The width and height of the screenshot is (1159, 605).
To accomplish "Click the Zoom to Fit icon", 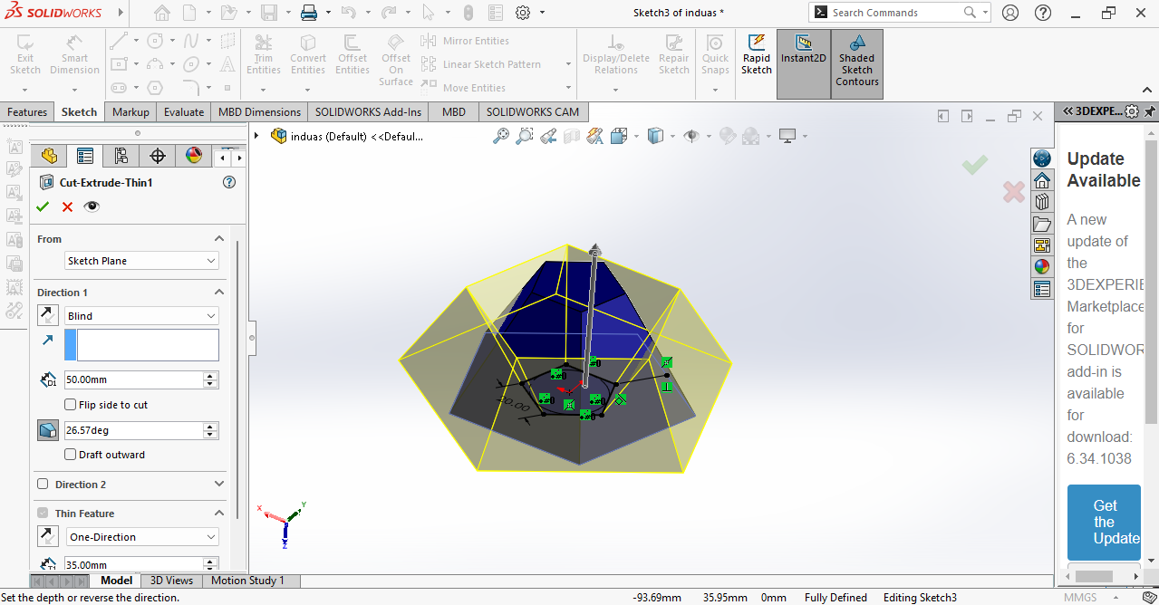I will (501, 136).
